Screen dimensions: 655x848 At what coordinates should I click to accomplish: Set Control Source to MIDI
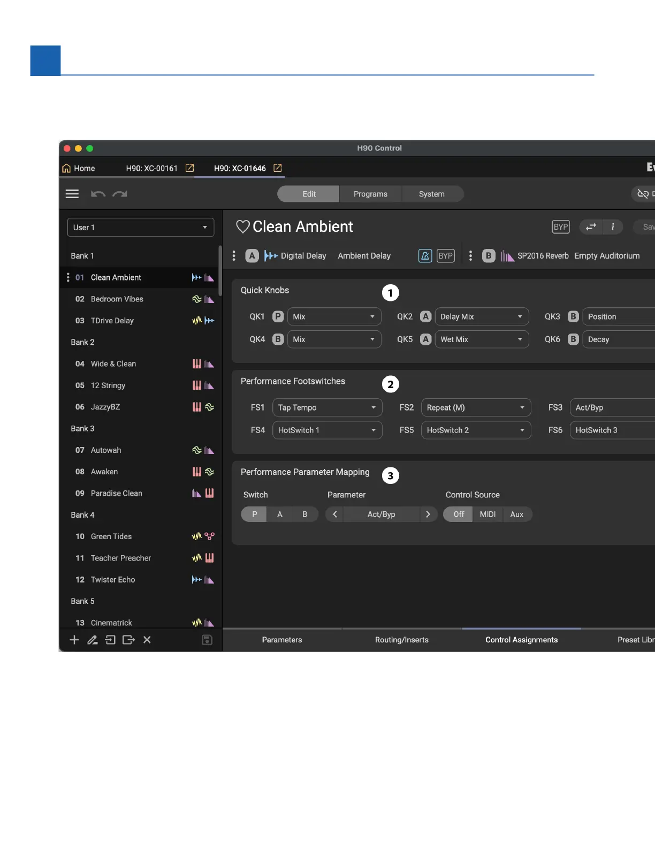pos(488,514)
